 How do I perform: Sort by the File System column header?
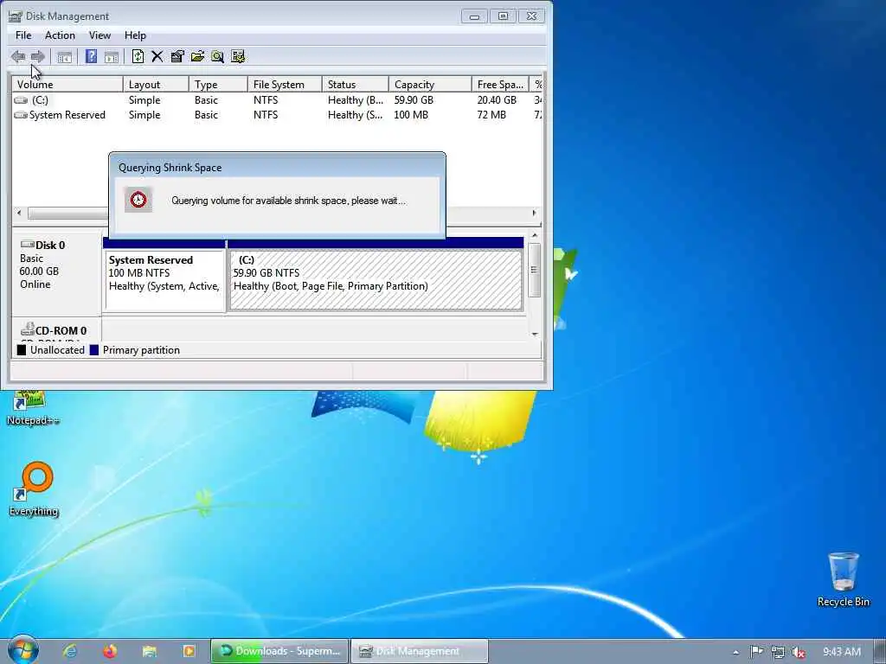point(285,84)
